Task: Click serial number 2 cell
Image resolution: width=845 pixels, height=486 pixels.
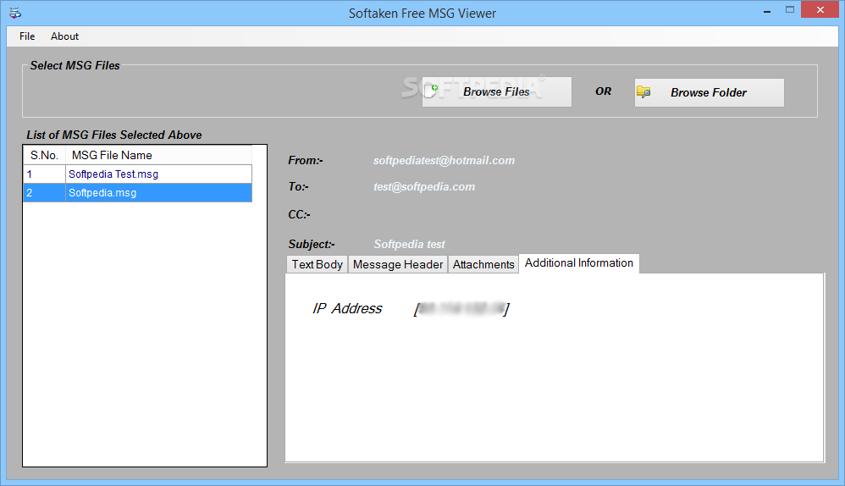Action: 44,193
